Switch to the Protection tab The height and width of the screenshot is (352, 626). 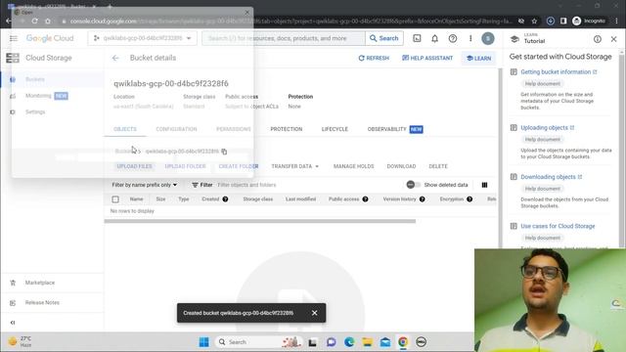pos(287,129)
